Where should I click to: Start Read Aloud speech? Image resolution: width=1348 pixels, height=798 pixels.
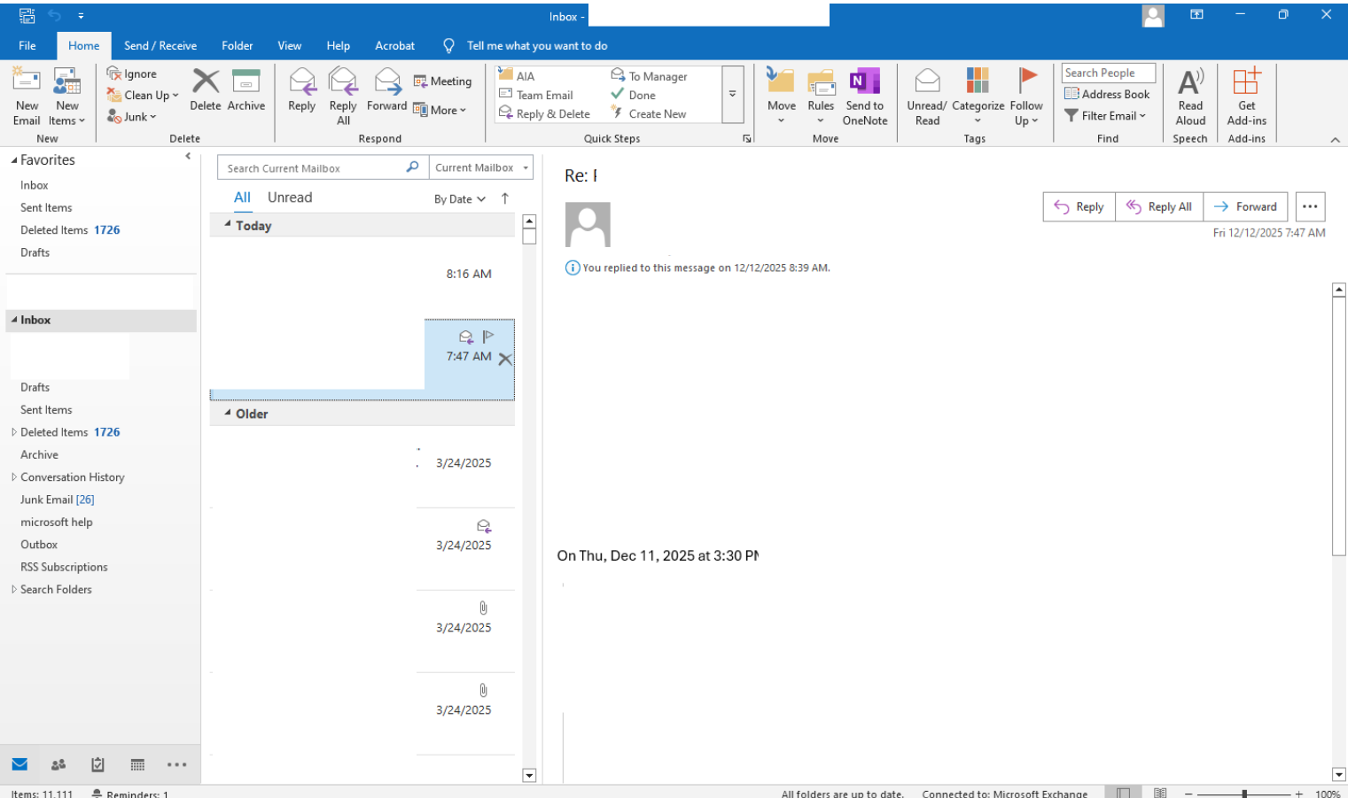click(1190, 97)
